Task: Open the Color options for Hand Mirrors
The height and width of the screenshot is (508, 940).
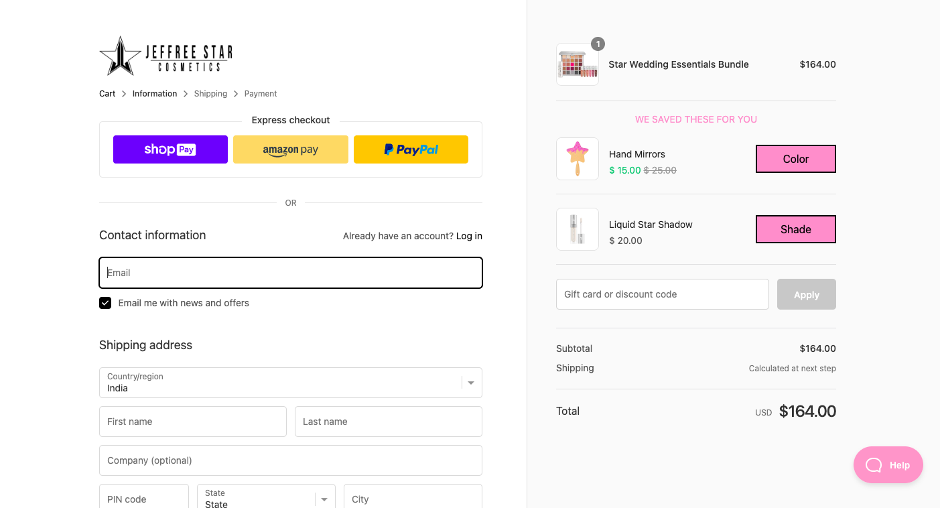Action: [x=795, y=159]
